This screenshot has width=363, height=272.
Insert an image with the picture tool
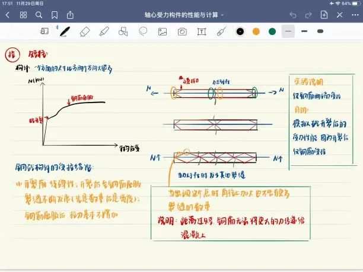pos(163,31)
